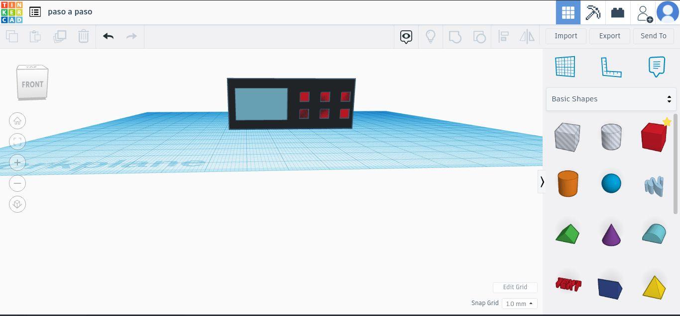
Task: Click the Zoom in plus button
Action: point(17,162)
